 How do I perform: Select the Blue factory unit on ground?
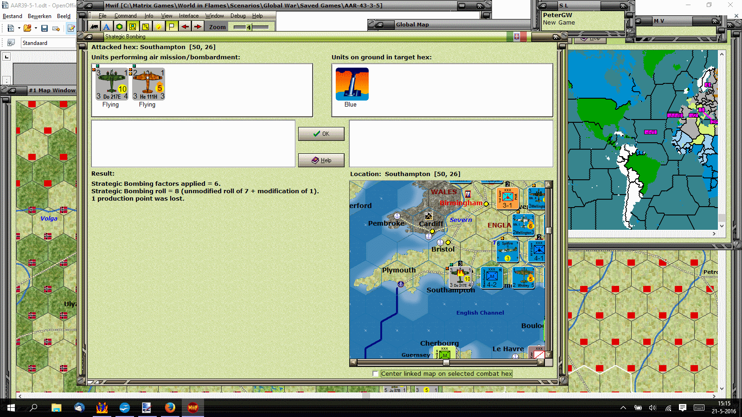coord(352,84)
